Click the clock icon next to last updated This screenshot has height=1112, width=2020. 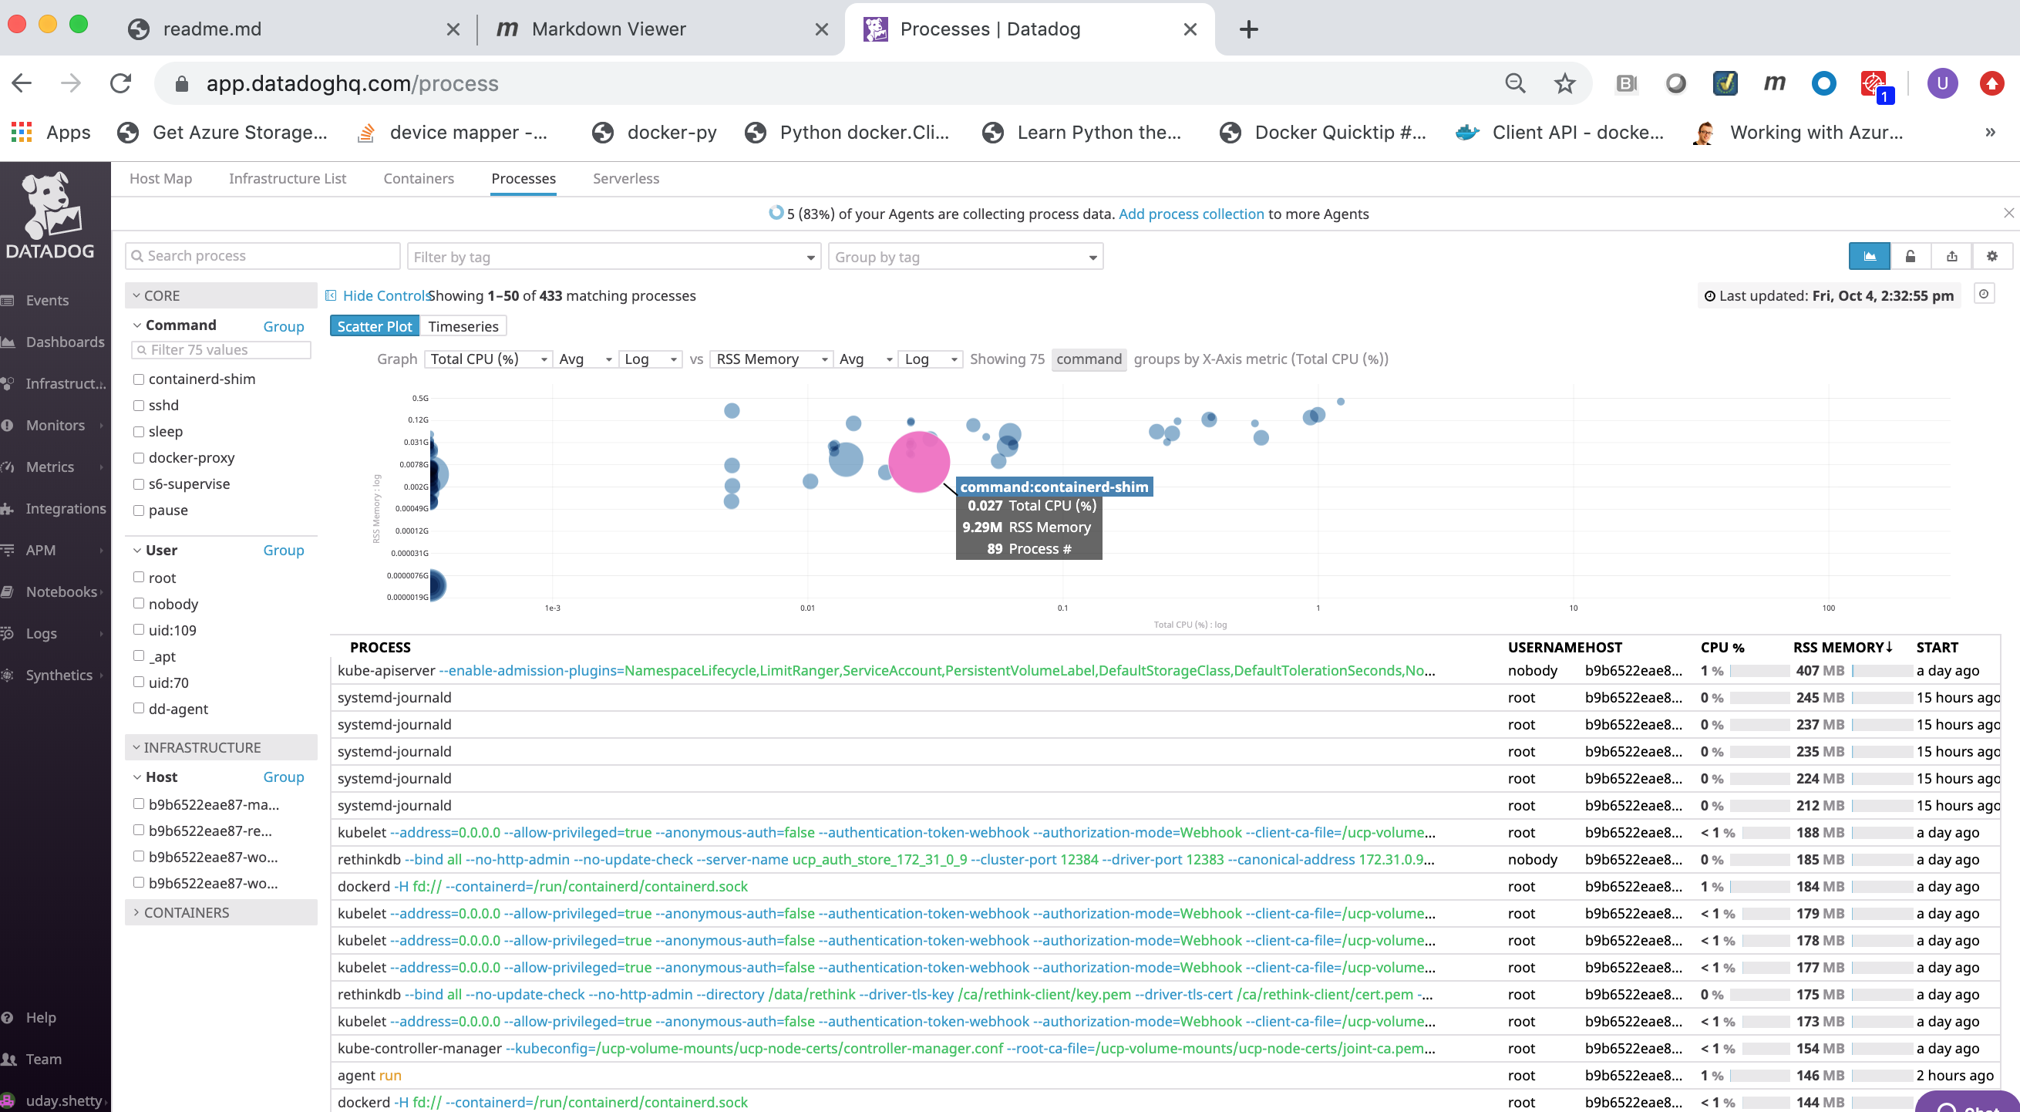[x=1984, y=294]
